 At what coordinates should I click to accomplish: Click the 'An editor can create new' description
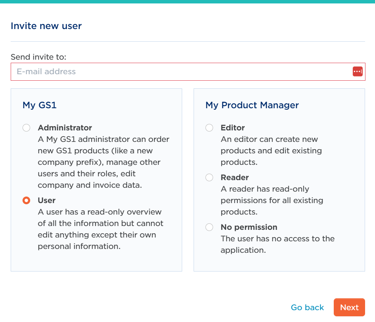click(271, 151)
